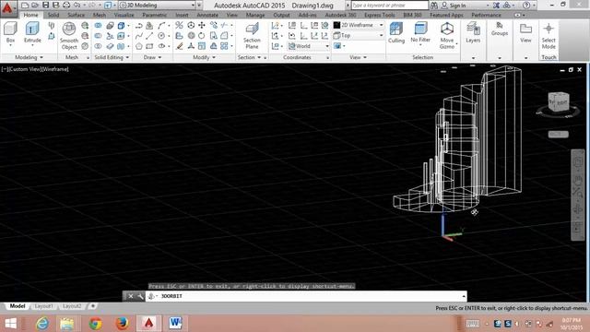Click the Array tool in Modify panel
Viewport: 590px width, 332px height.
[x=224, y=46]
